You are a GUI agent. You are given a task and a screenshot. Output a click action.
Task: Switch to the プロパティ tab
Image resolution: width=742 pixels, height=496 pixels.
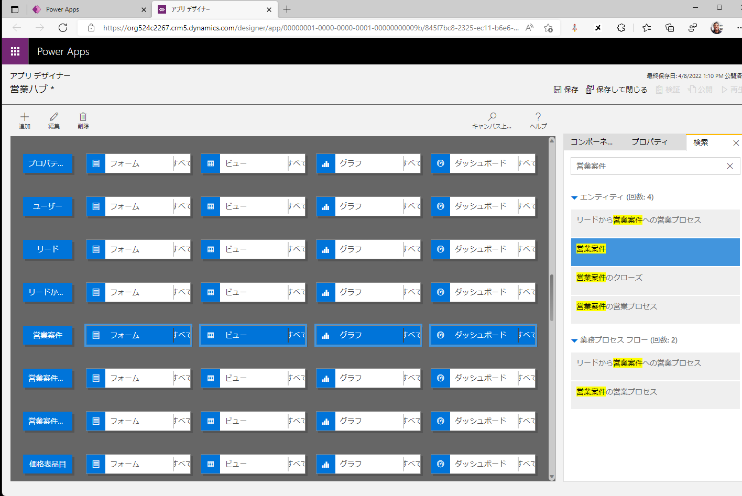[650, 141]
